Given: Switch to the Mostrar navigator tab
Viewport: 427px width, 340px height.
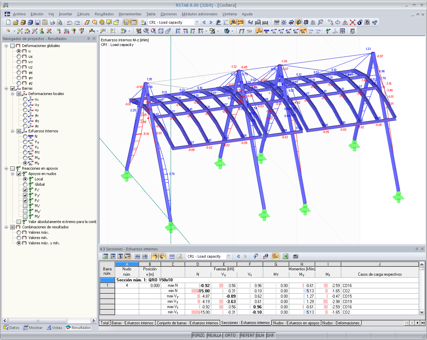Looking at the screenshot, I should [33, 328].
